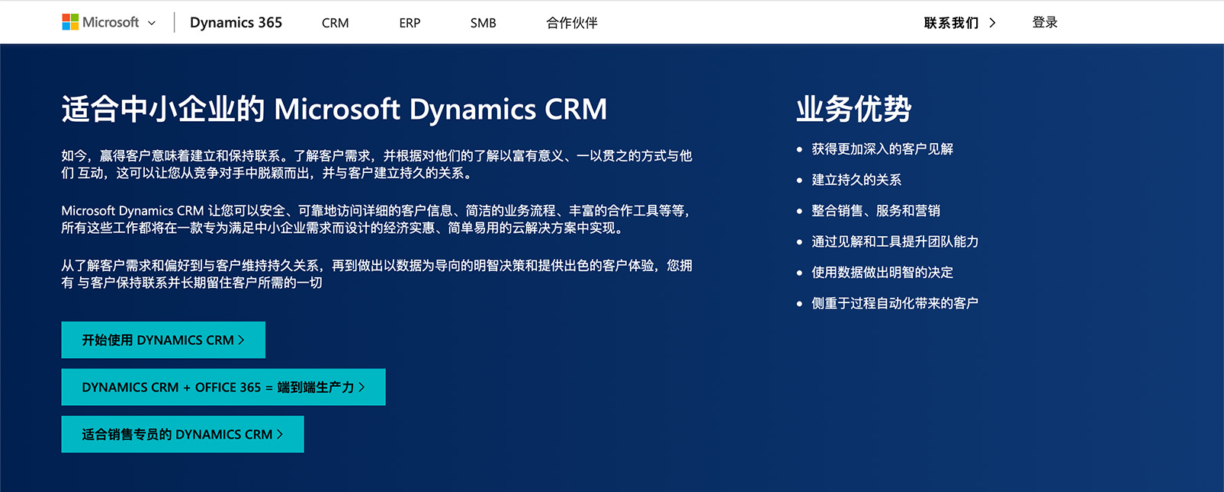Click the 业务优势 heading
The width and height of the screenshot is (1224, 492).
coord(853,109)
